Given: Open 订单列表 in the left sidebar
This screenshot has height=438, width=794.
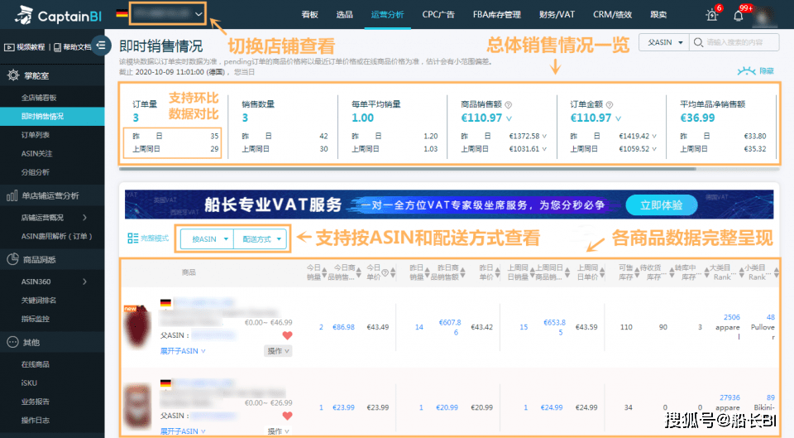Looking at the screenshot, I should (x=36, y=134).
